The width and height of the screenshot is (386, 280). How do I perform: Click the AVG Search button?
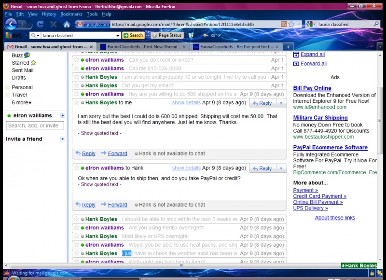coord(133,35)
